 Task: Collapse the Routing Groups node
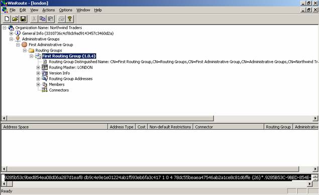point(25,50)
